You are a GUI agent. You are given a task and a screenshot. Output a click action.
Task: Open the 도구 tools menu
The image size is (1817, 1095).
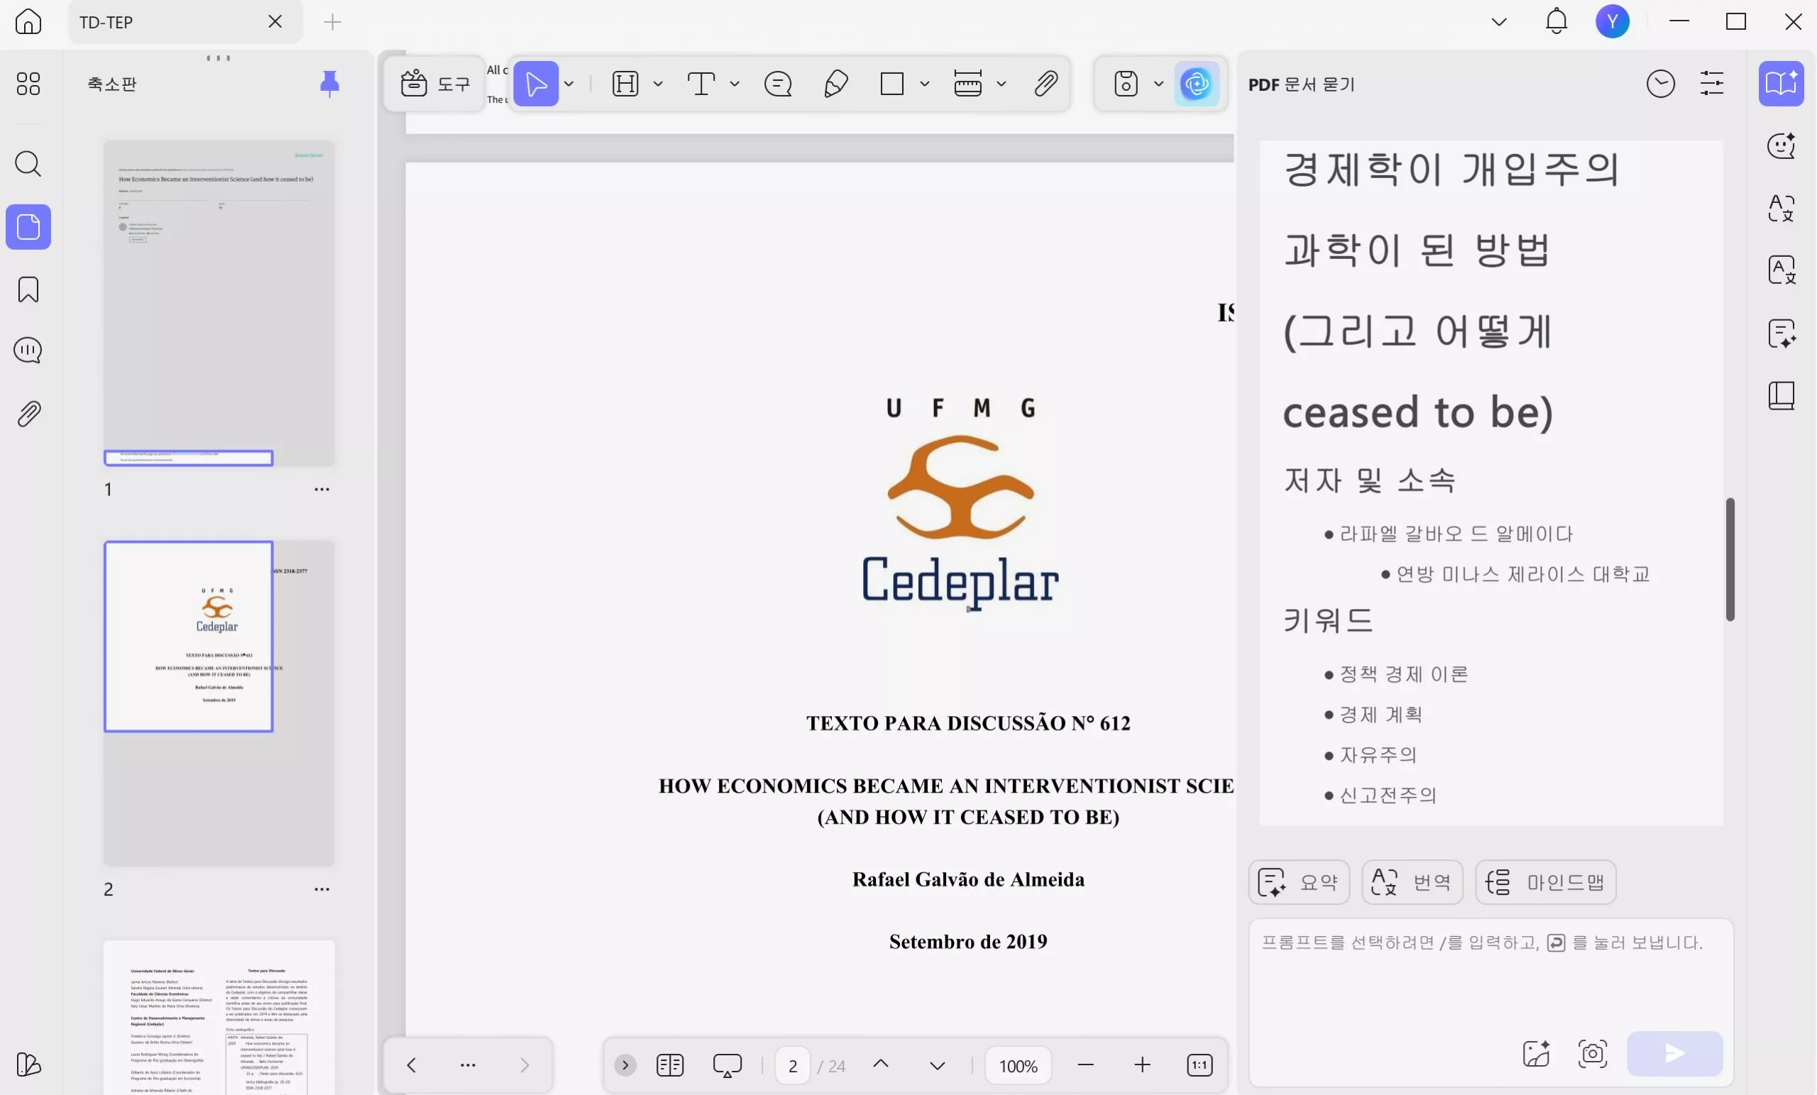pyautogui.click(x=435, y=83)
